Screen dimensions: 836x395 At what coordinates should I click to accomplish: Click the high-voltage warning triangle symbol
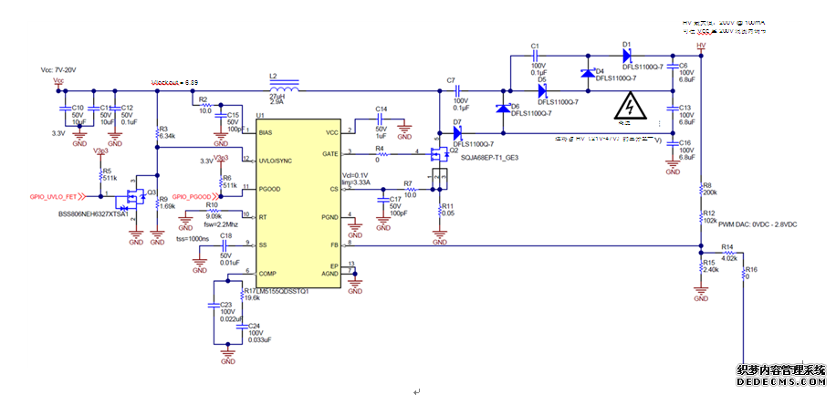[x=631, y=107]
